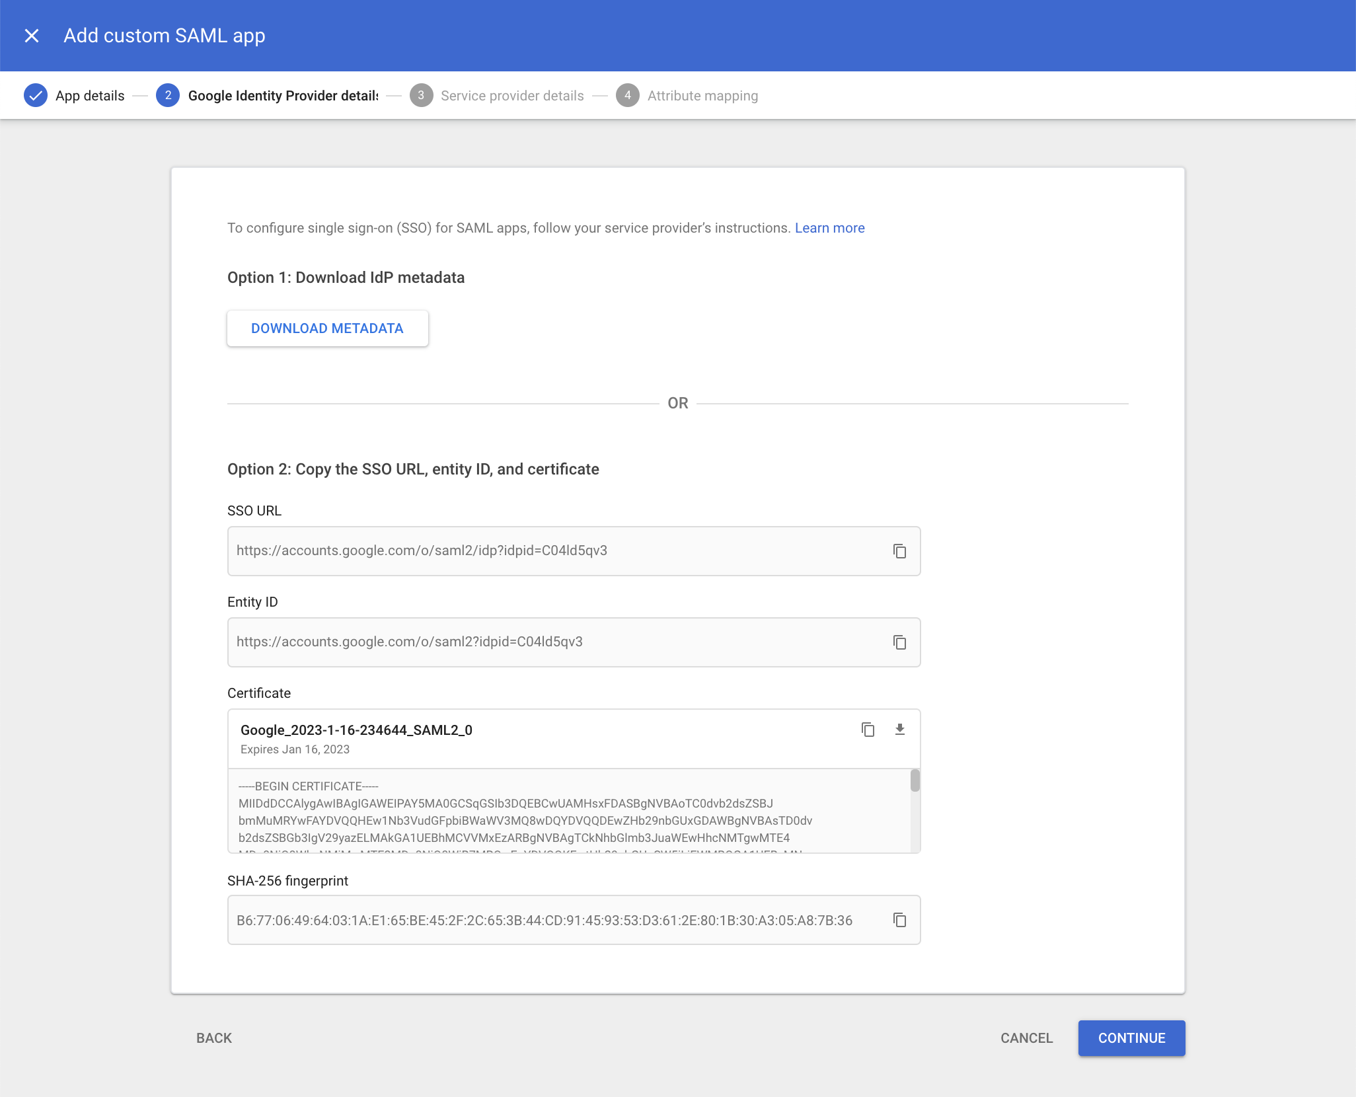Copy the certificate contents icon
This screenshot has width=1356, height=1097.
coord(868,730)
